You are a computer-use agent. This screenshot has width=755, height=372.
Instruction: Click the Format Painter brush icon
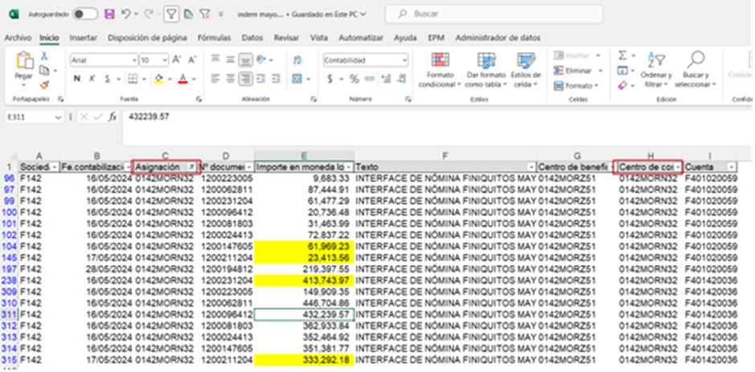[44, 84]
